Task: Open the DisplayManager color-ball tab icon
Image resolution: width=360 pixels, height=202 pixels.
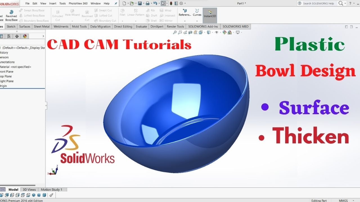Action: coord(25,36)
